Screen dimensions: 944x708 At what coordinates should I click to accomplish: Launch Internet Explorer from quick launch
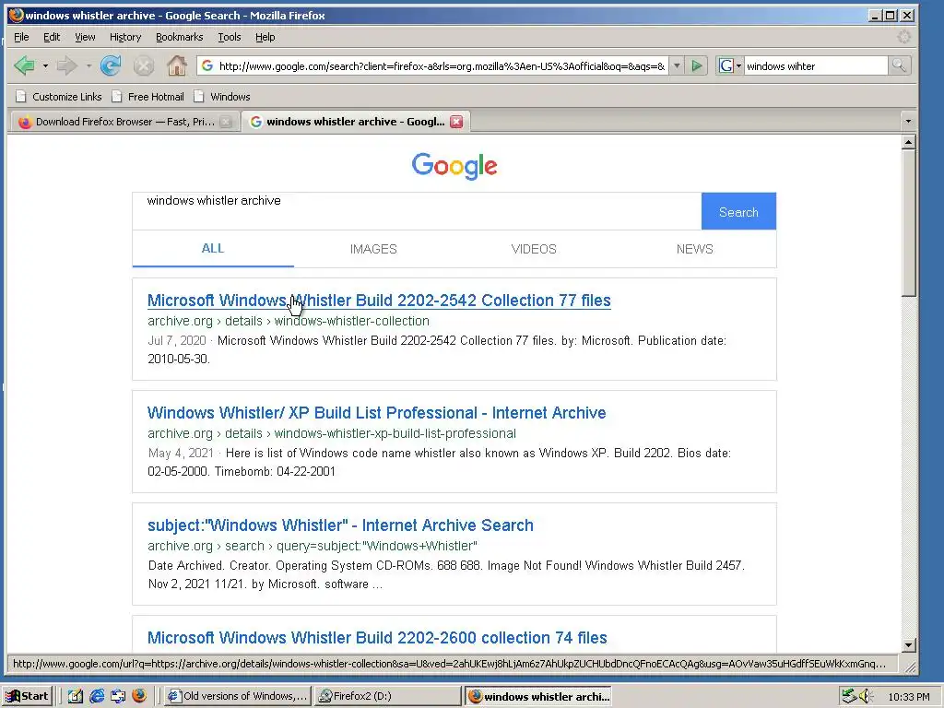[x=96, y=696]
